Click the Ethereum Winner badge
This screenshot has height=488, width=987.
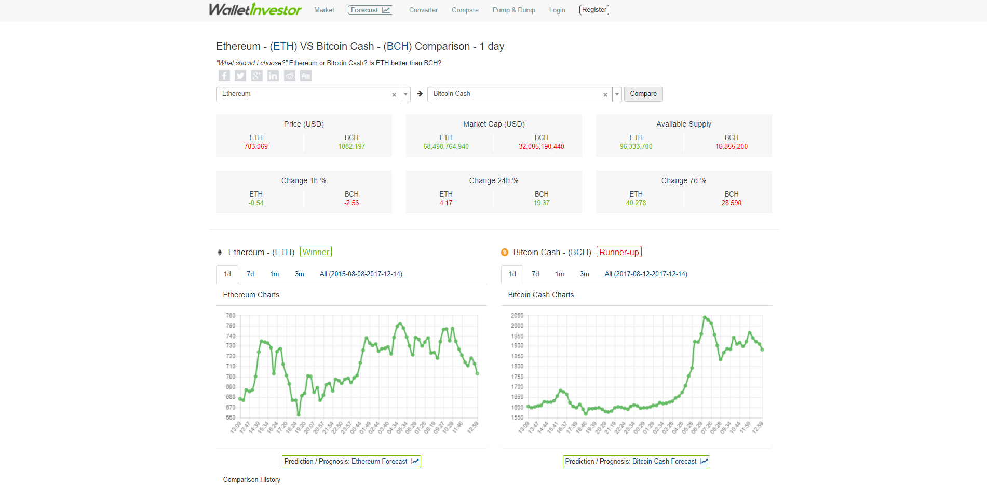pos(316,252)
